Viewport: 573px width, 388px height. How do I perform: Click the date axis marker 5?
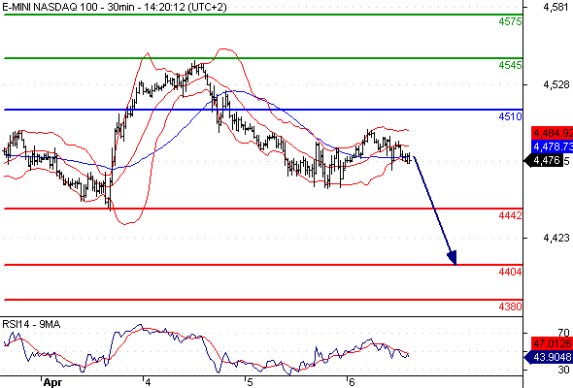point(250,382)
